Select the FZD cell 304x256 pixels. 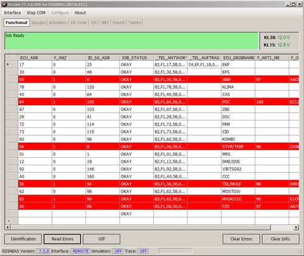tap(238, 207)
